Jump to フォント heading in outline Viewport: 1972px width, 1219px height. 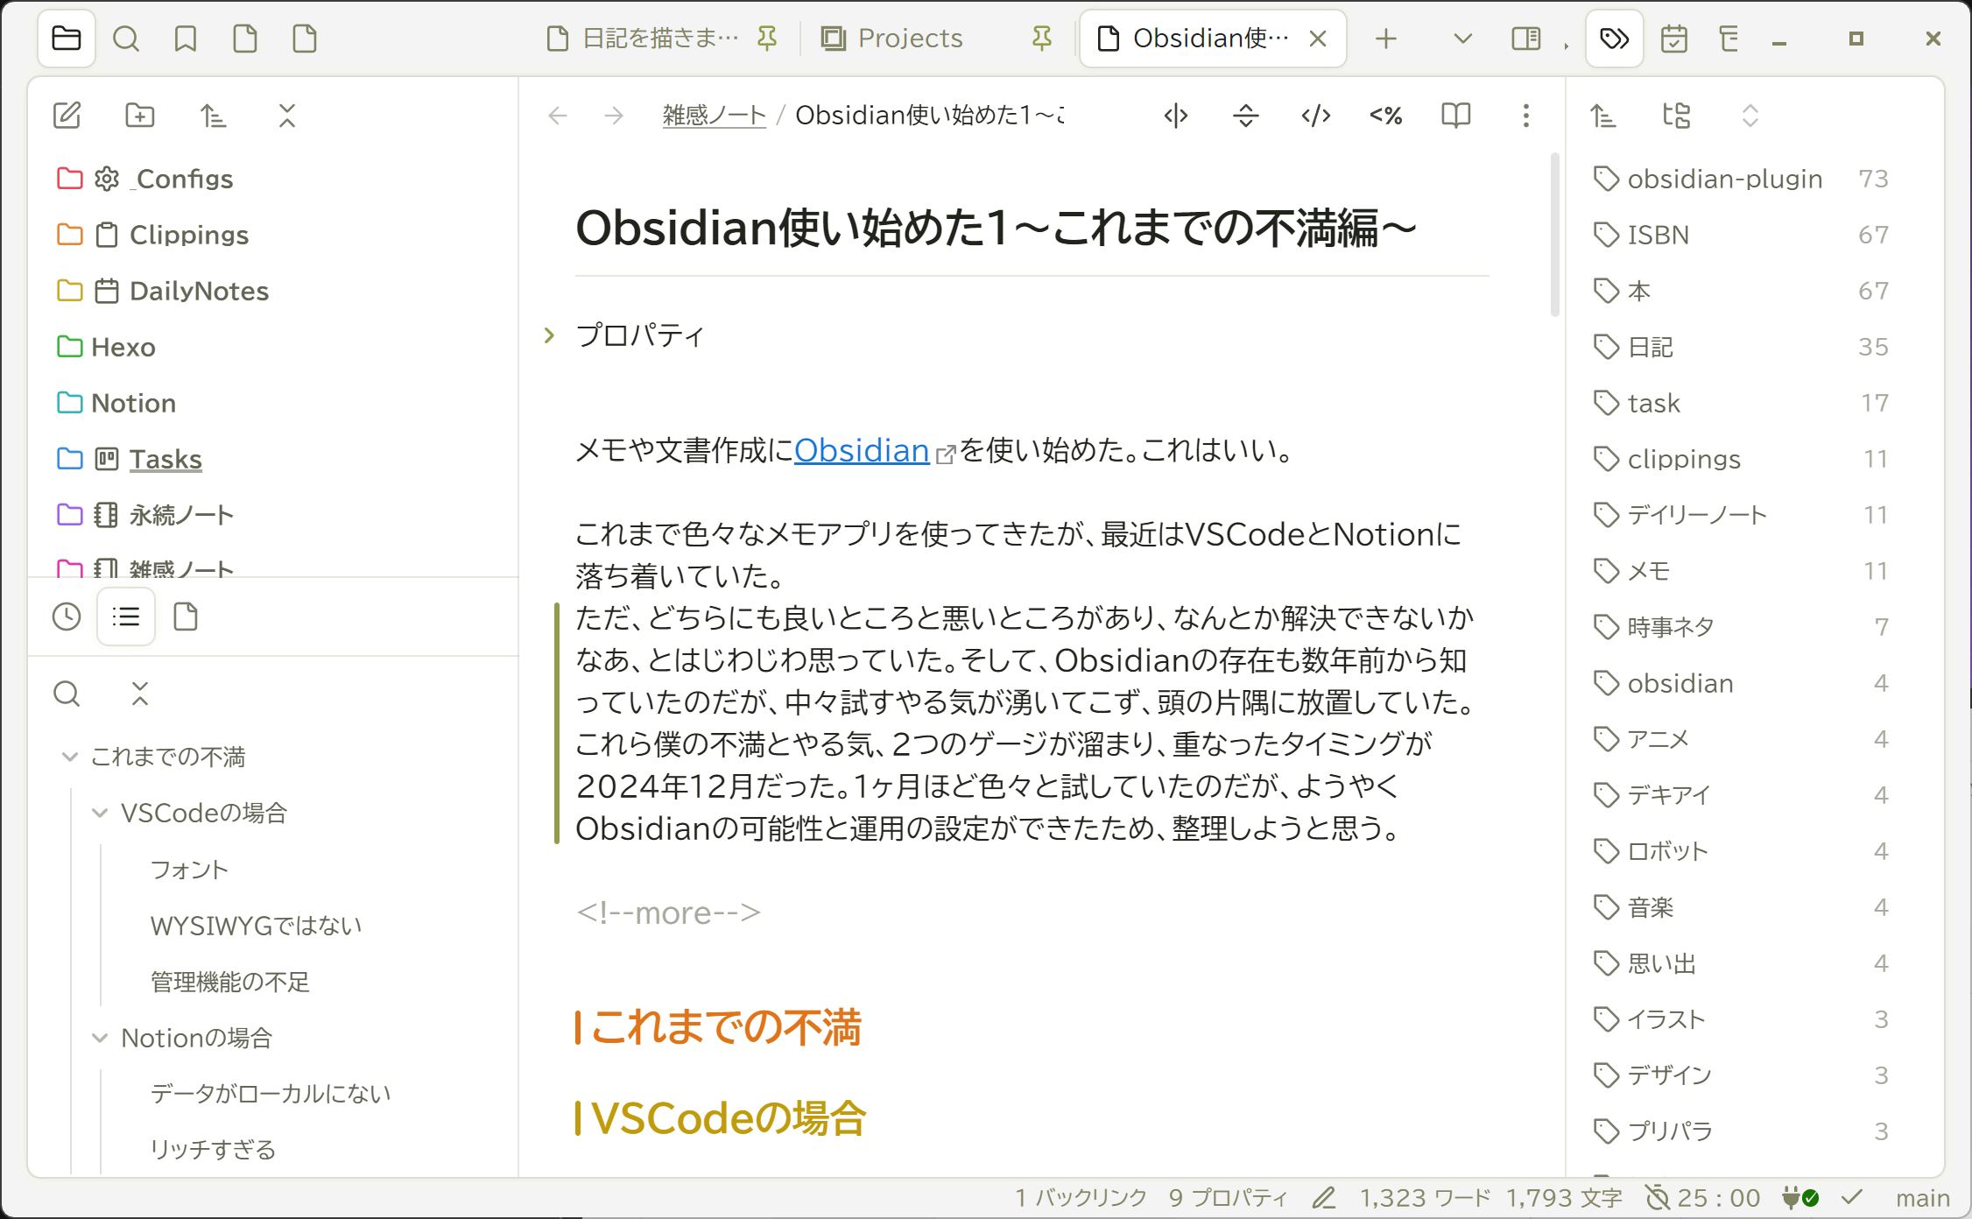tap(190, 870)
